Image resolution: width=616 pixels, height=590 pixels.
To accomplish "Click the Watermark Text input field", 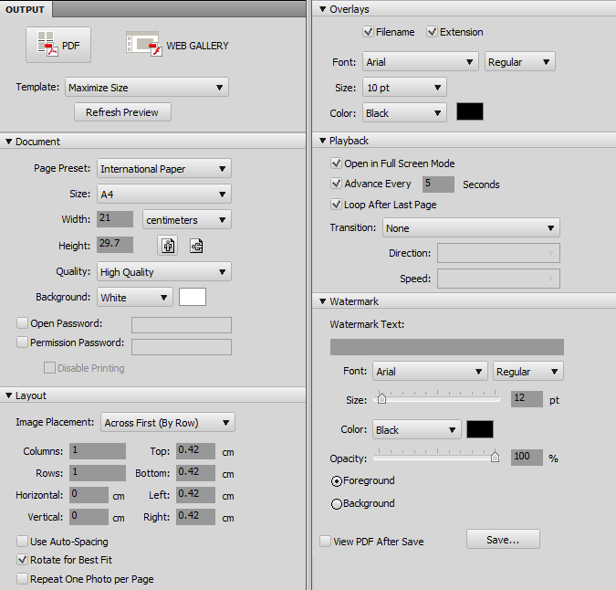I will [446, 347].
